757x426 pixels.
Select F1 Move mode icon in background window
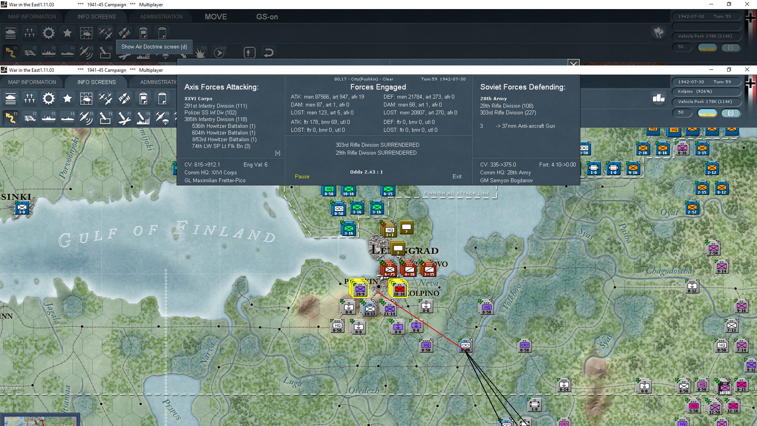click(x=11, y=52)
